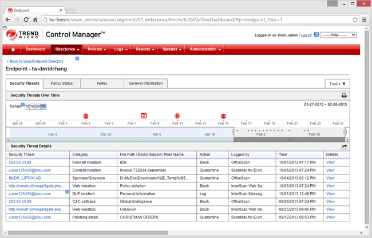Image resolution: width=372 pixels, height=238 pixels.
Task: Click the star favorites icon in navigation bar
Action: 13,49
